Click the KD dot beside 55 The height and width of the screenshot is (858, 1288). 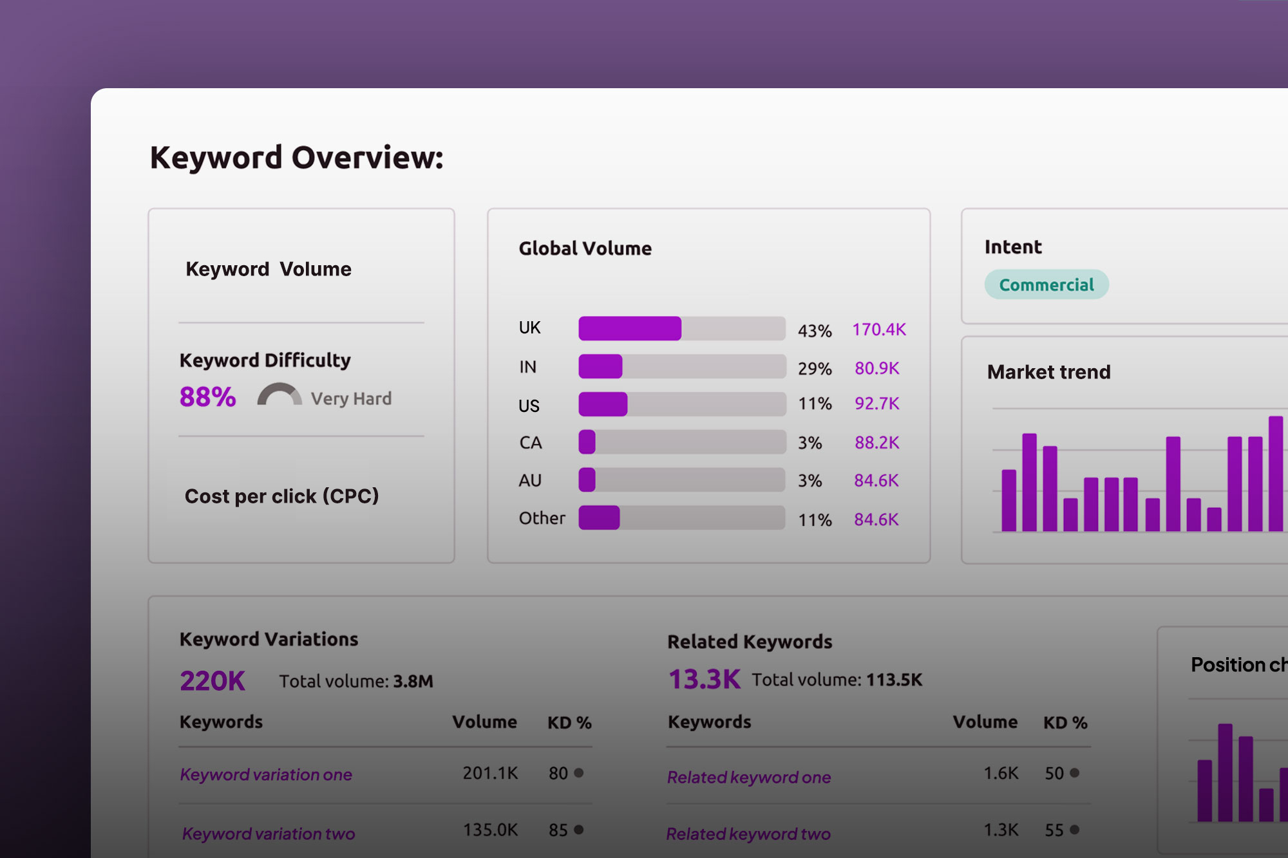click(x=1074, y=830)
